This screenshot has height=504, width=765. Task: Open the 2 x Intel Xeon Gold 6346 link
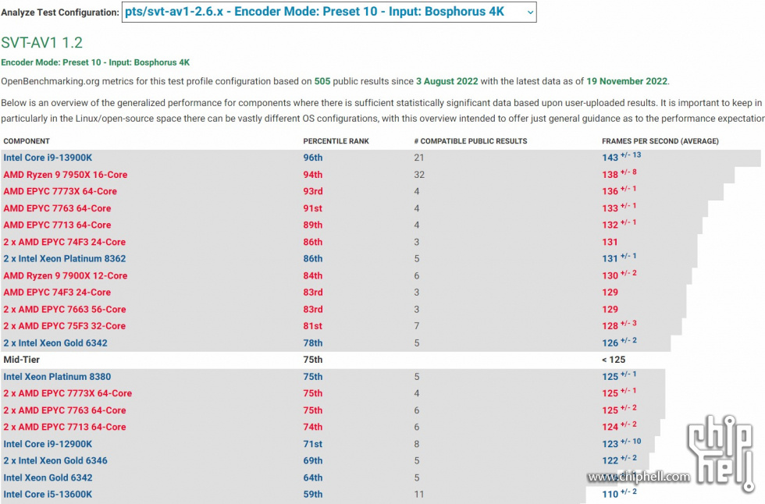coord(55,460)
